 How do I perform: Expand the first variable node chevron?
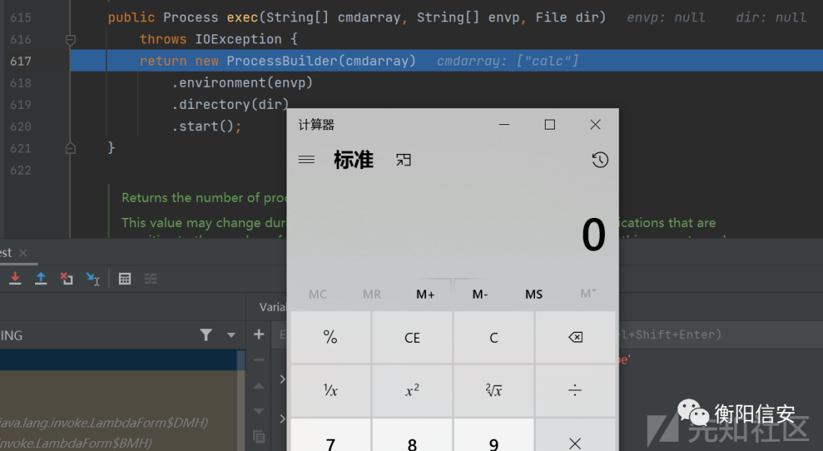tap(283, 379)
